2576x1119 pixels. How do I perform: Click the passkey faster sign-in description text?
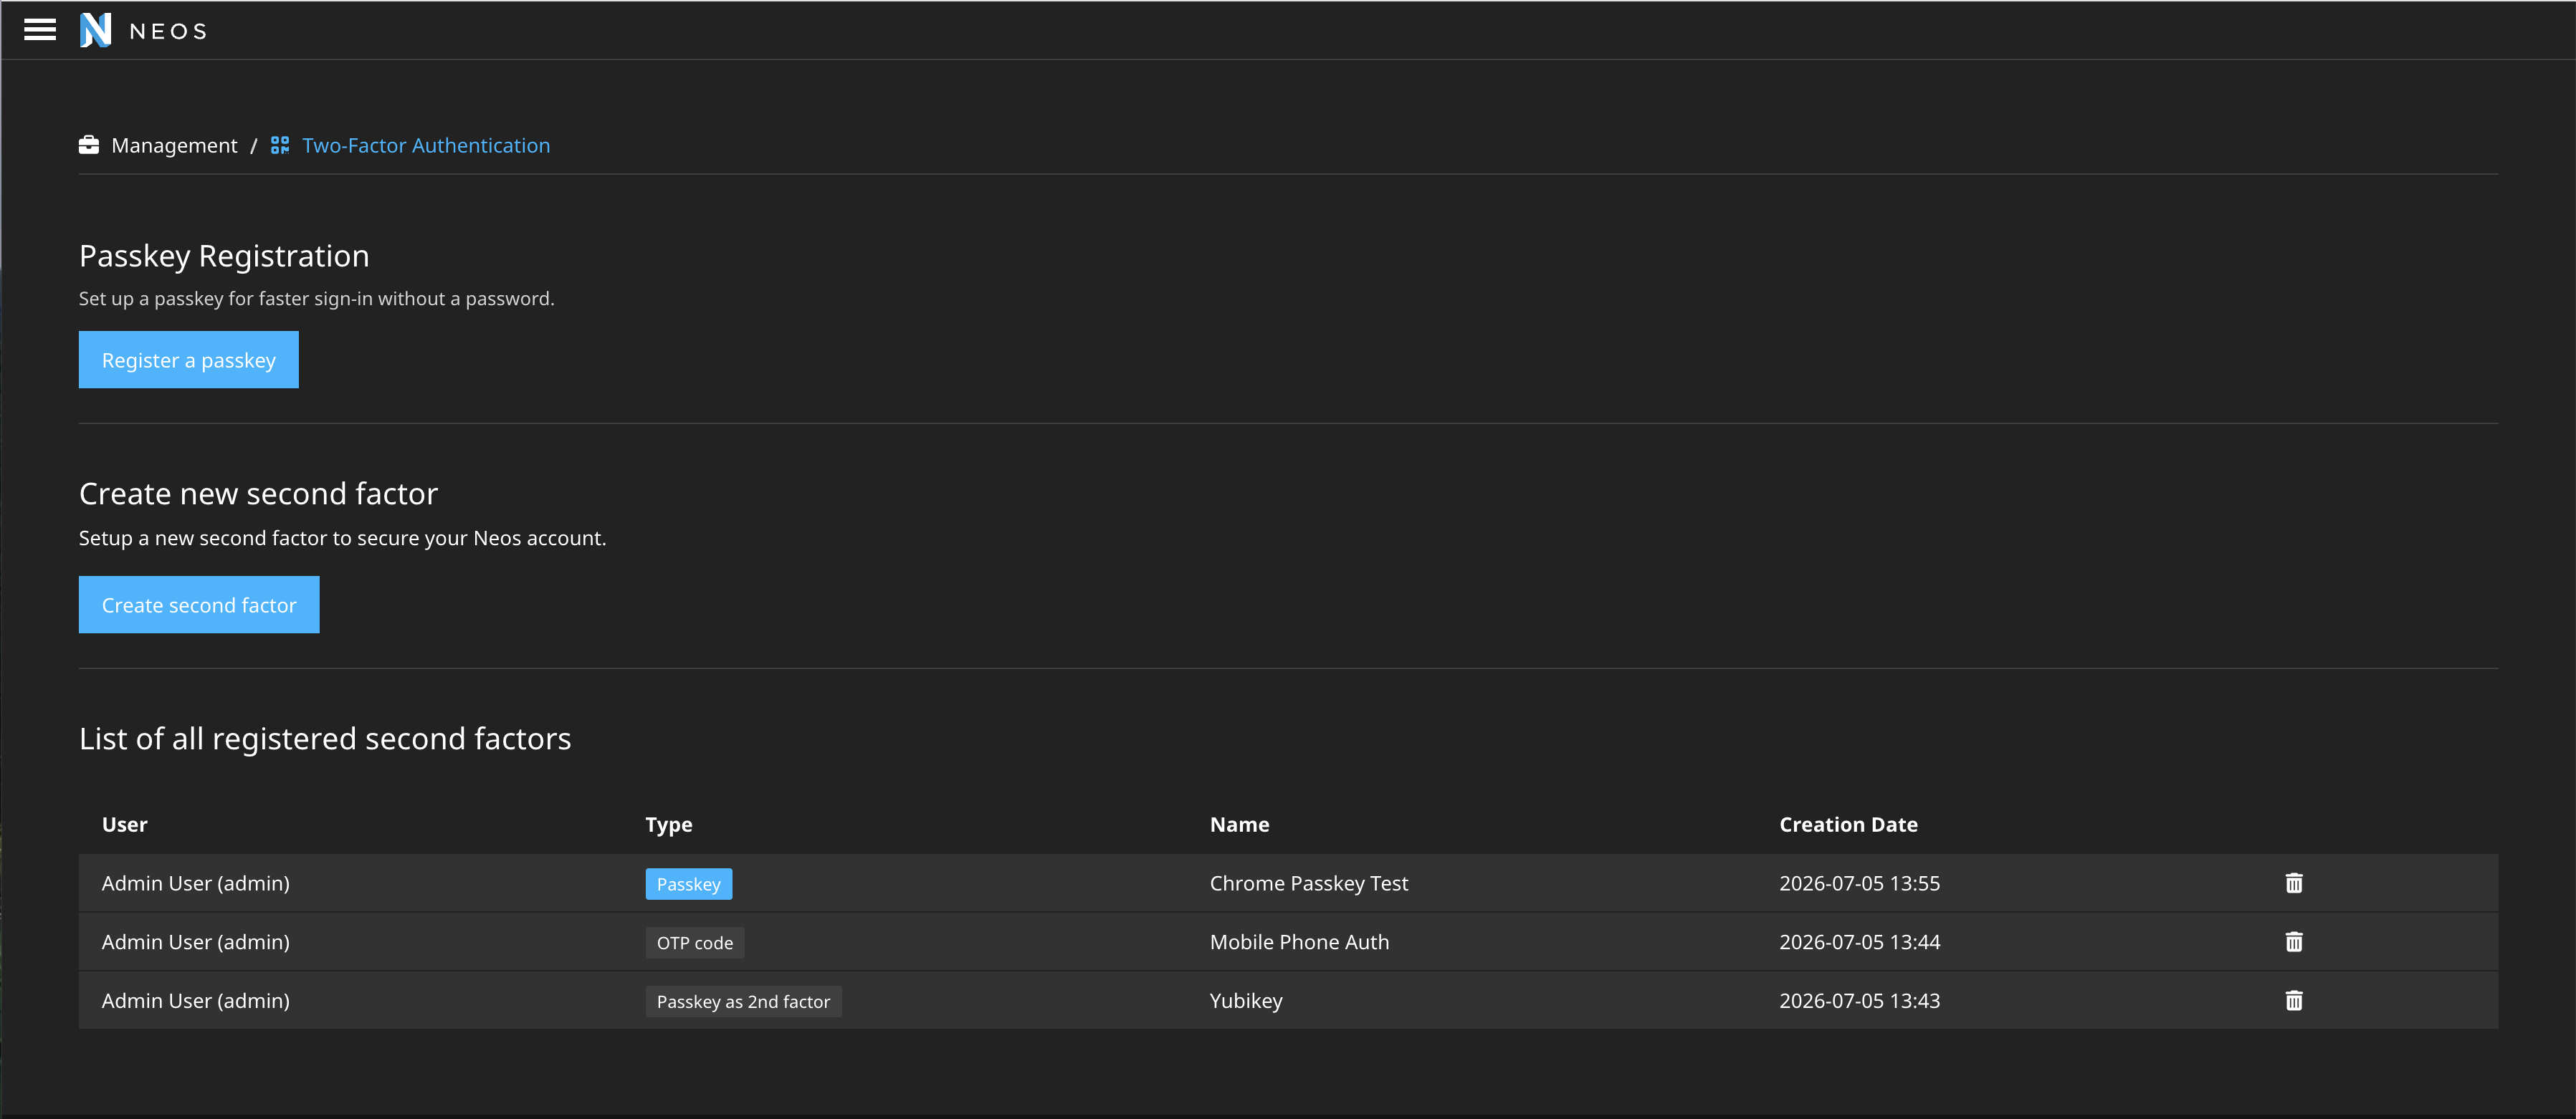(x=316, y=299)
